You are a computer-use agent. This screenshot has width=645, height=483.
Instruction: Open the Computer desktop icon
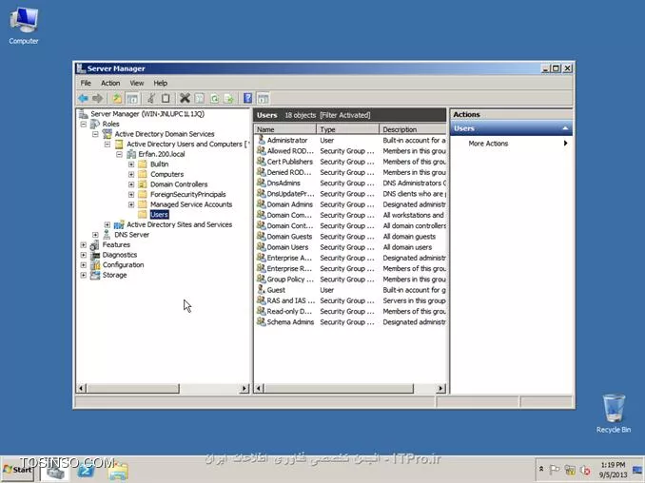(24, 26)
